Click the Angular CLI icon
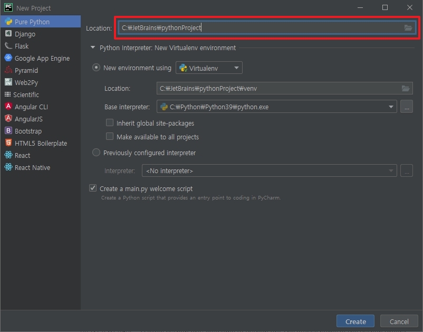Viewport: 423px width, 332px height. (x=8, y=106)
